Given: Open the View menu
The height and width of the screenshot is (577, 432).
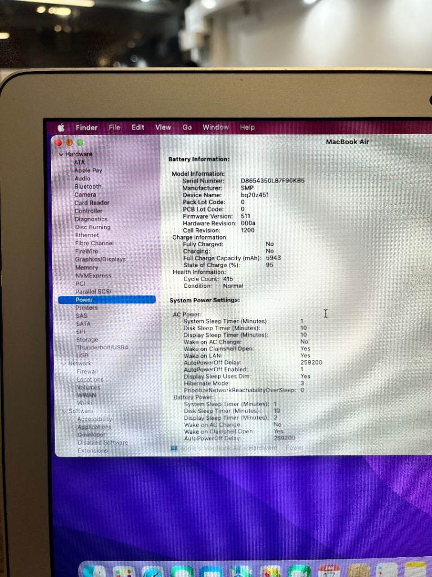Looking at the screenshot, I should point(163,127).
